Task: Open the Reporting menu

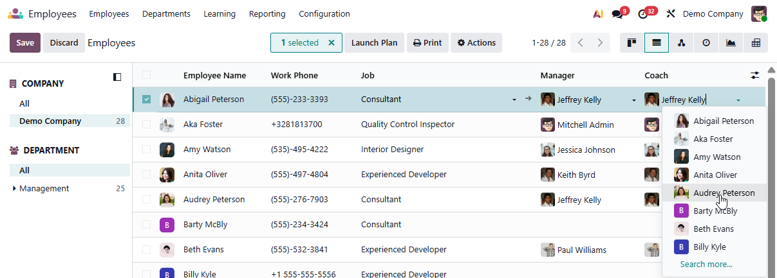Action: click(267, 14)
